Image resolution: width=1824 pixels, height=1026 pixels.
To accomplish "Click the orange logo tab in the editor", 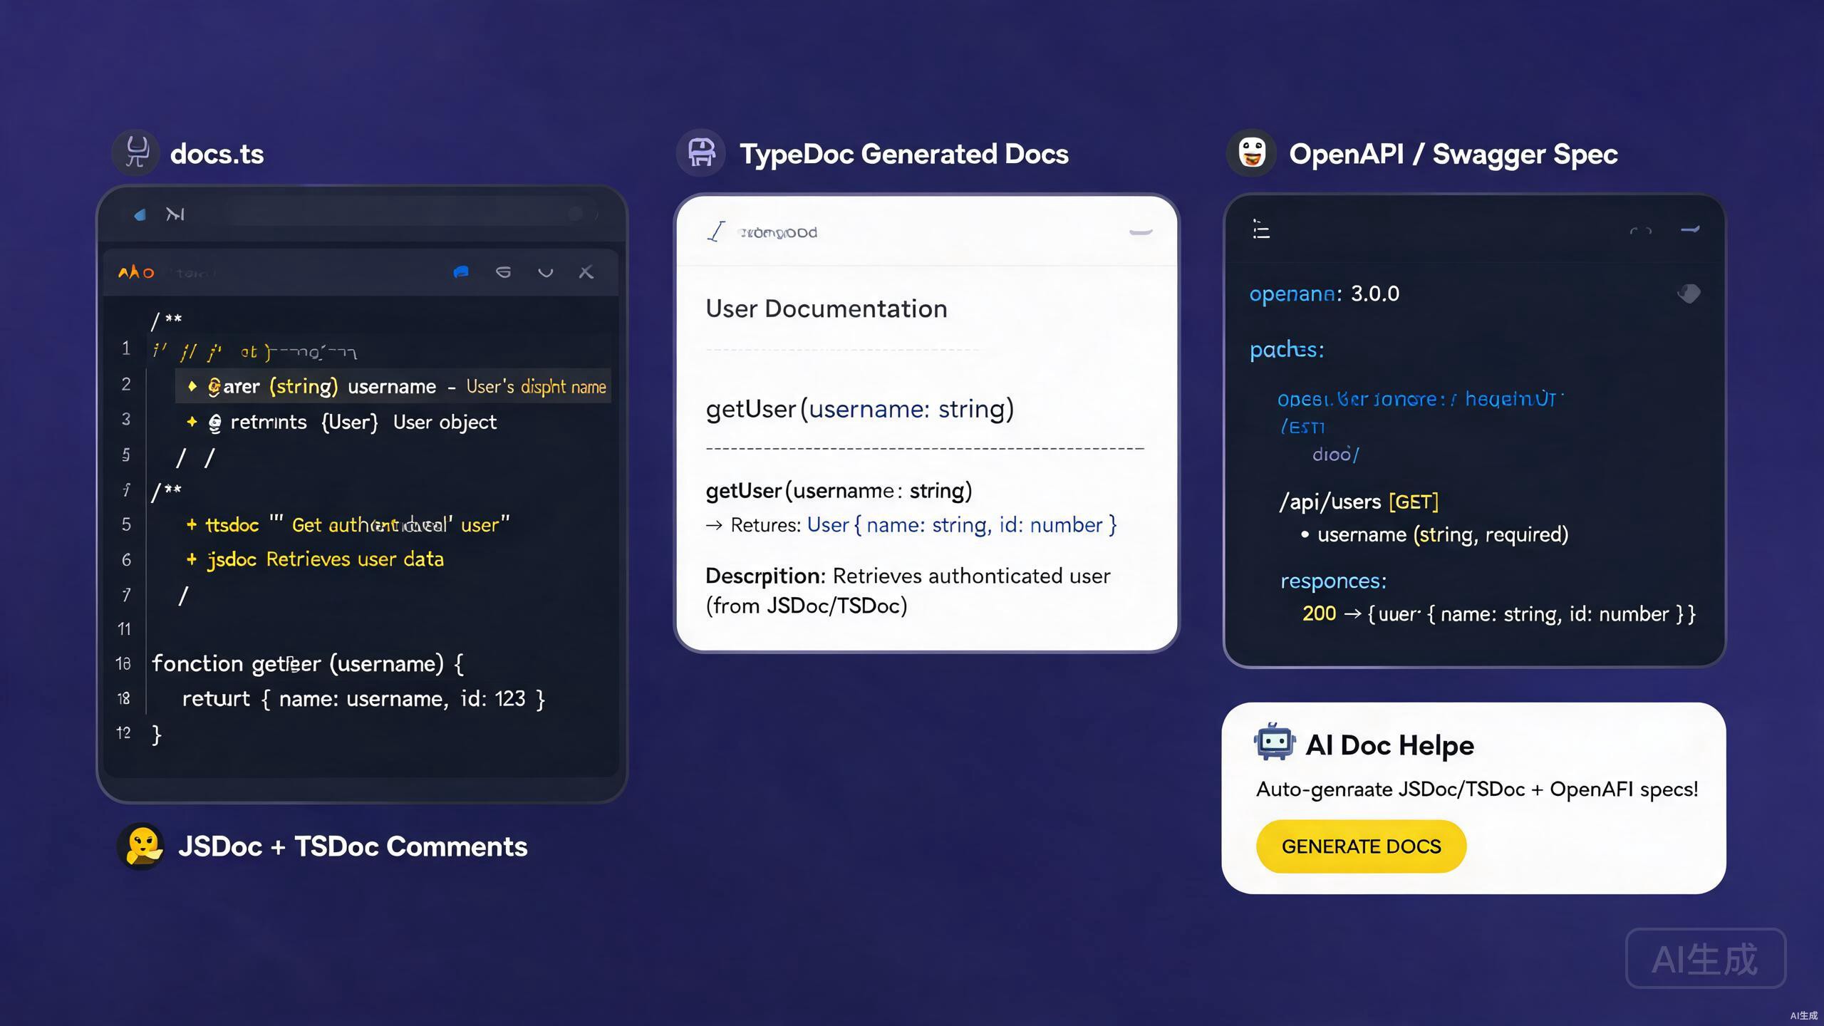I will pos(136,272).
